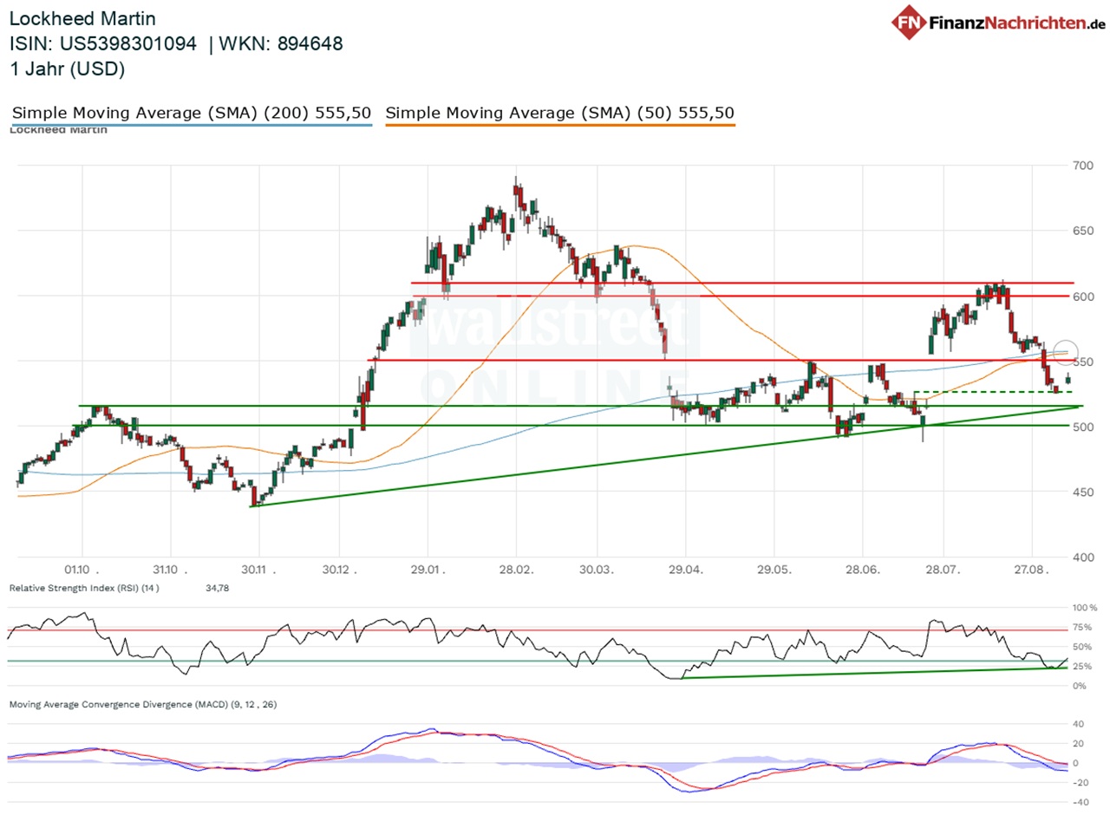1110x815 pixels.
Task: Click the 450 price axis label
Action: click(x=1081, y=492)
